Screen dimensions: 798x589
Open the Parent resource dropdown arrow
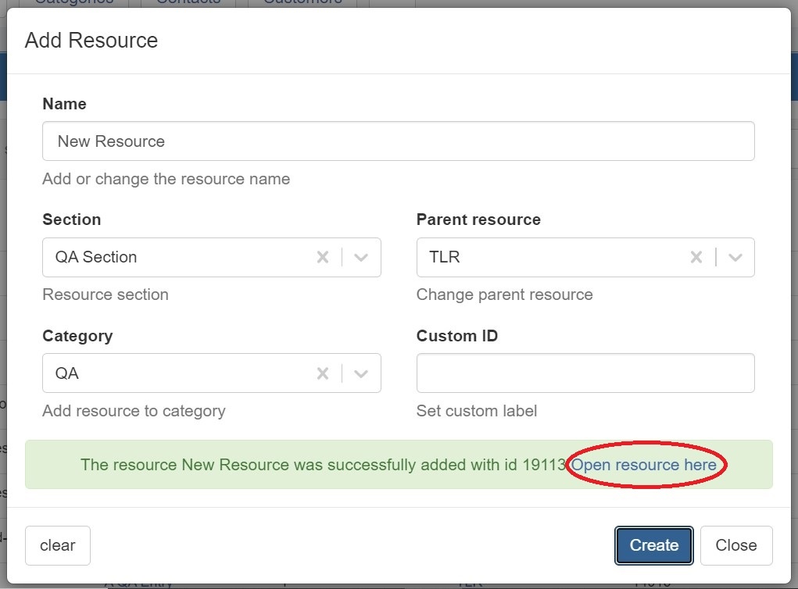click(735, 257)
